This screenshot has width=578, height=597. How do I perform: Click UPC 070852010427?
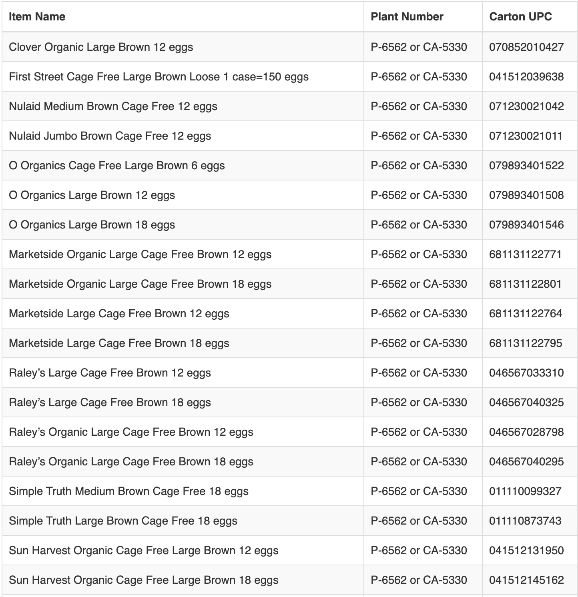click(x=526, y=47)
